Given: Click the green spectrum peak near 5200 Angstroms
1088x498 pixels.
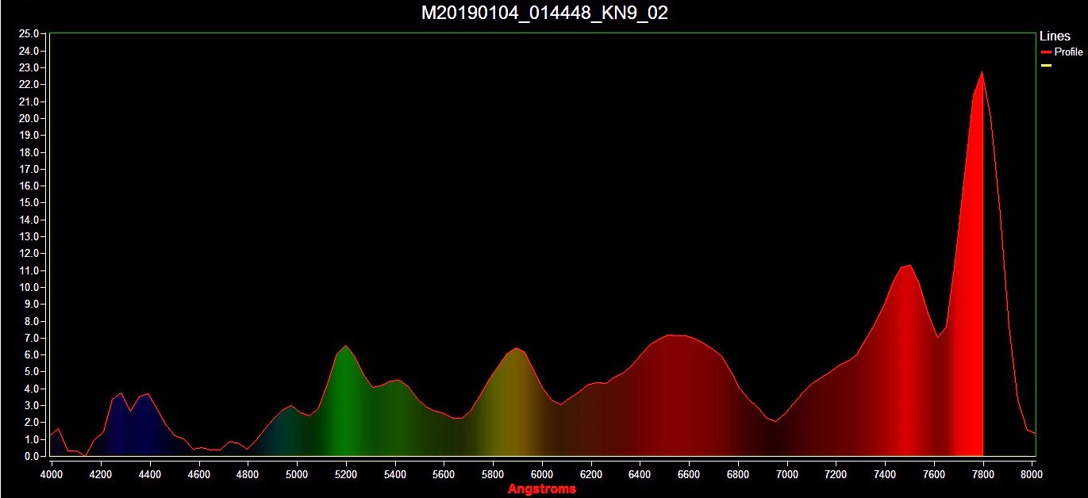Looking at the screenshot, I should 345,347.
